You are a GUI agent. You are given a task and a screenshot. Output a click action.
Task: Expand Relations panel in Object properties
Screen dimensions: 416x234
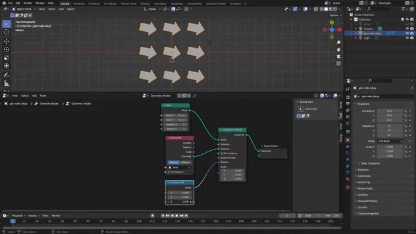click(x=363, y=170)
